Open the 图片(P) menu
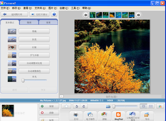 click(53, 8)
